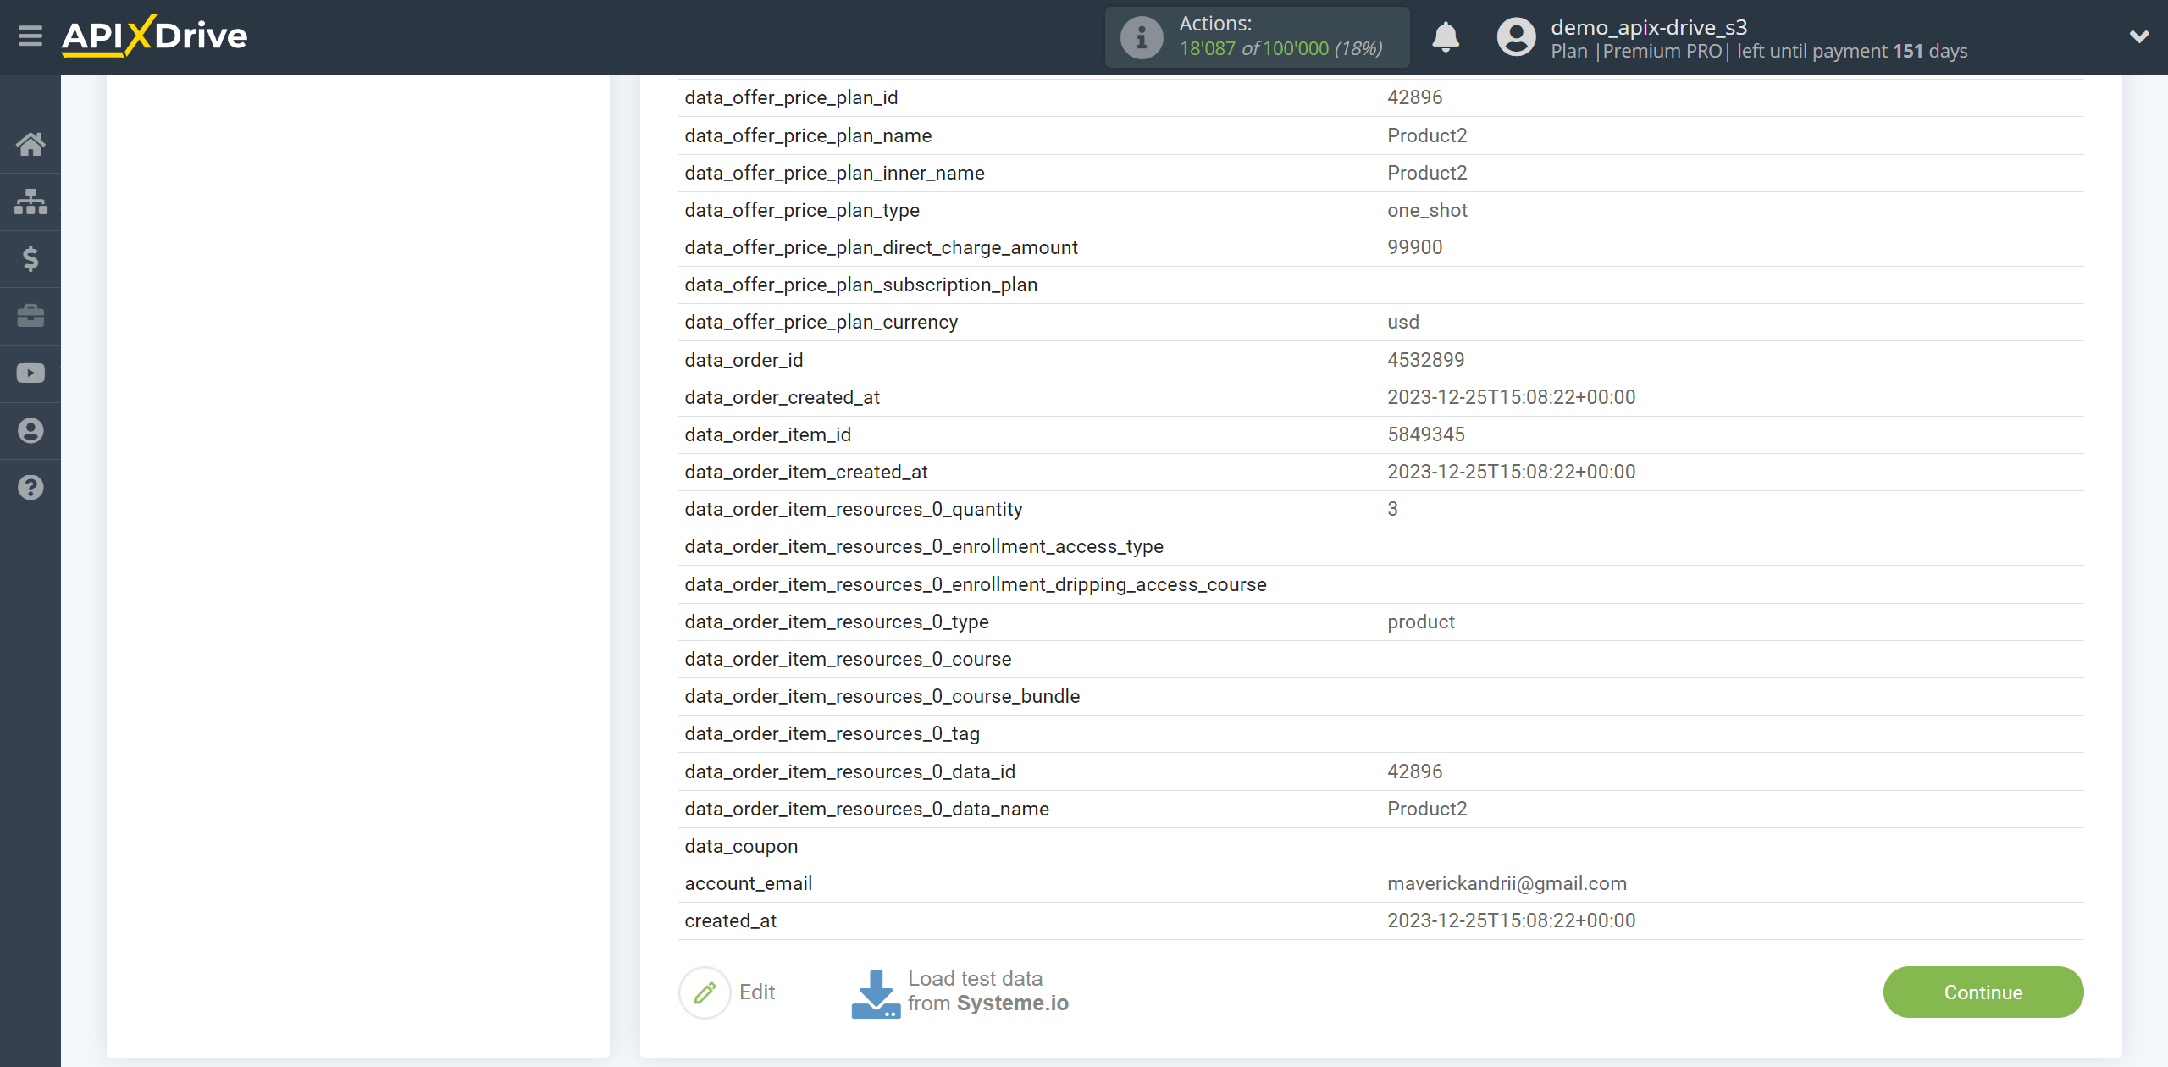The image size is (2168, 1067).
Task: Click the demo_apix-drive_s3 username
Action: [1649, 27]
